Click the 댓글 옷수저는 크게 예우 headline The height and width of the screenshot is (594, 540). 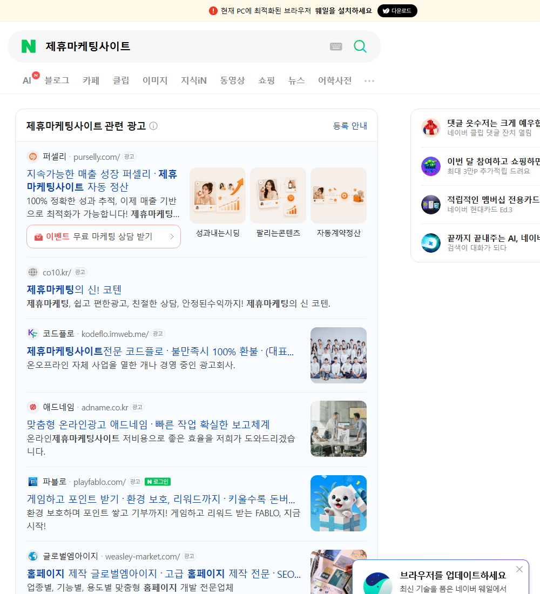point(494,123)
